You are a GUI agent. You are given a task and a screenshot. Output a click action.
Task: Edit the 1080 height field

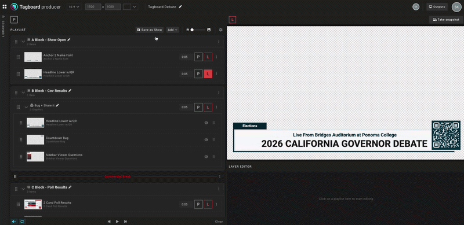113,6
